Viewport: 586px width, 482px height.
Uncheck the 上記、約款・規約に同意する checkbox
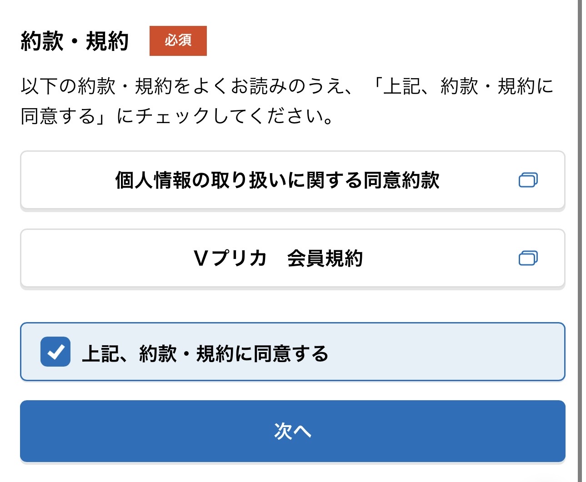tap(55, 352)
